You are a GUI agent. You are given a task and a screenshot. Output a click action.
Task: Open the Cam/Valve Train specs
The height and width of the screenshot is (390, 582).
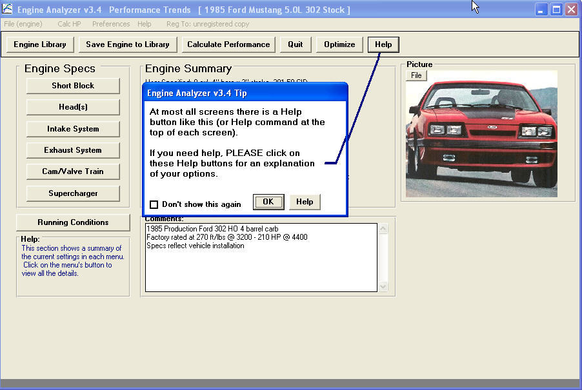(73, 171)
